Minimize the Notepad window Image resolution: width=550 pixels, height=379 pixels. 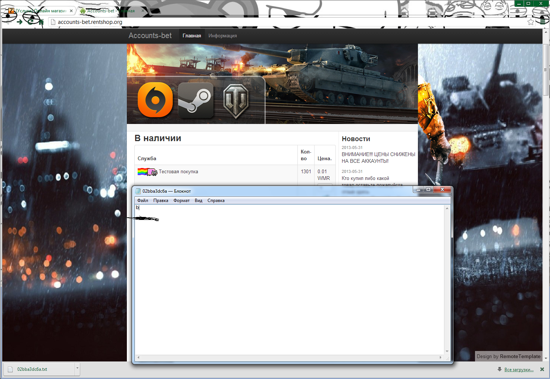click(x=418, y=190)
